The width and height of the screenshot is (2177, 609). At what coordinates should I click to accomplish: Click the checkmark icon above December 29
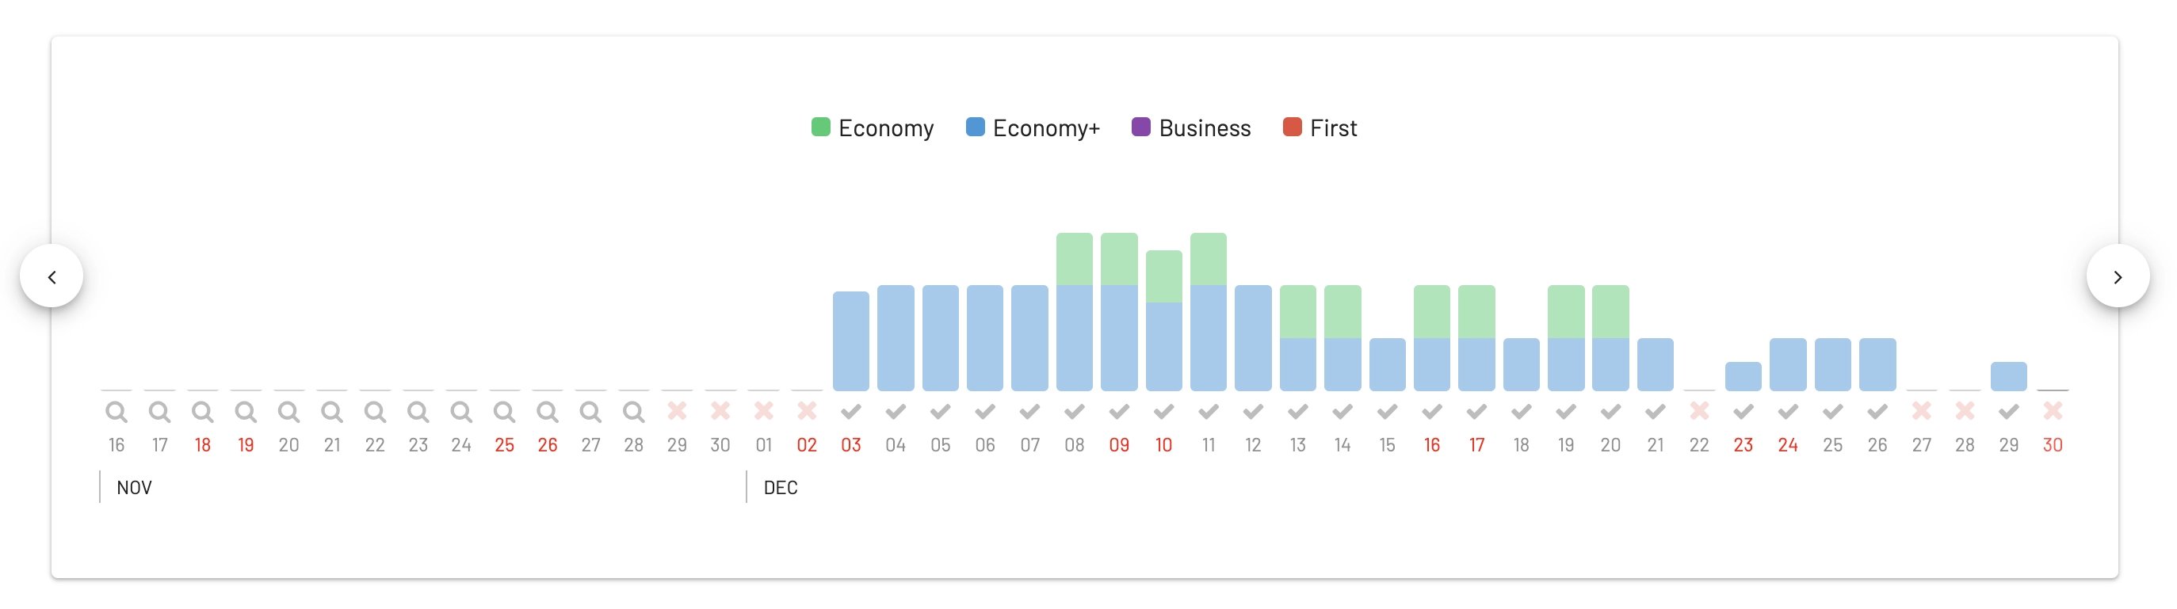[x=2009, y=411]
